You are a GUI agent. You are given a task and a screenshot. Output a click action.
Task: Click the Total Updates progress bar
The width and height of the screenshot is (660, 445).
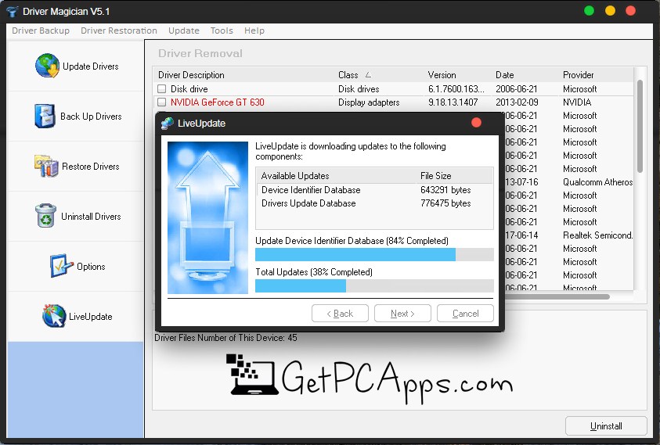[x=374, y=285]
